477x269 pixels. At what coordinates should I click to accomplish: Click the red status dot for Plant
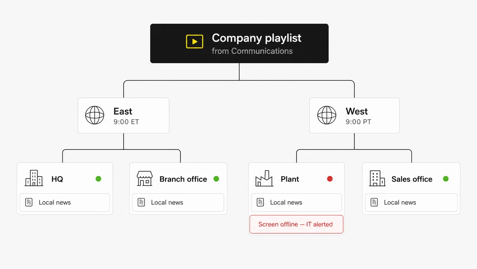click(x=330, y=179)
